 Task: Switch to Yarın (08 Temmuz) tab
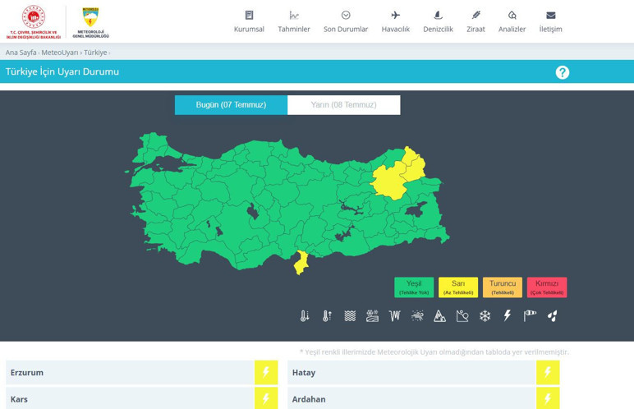click(343, 105)
